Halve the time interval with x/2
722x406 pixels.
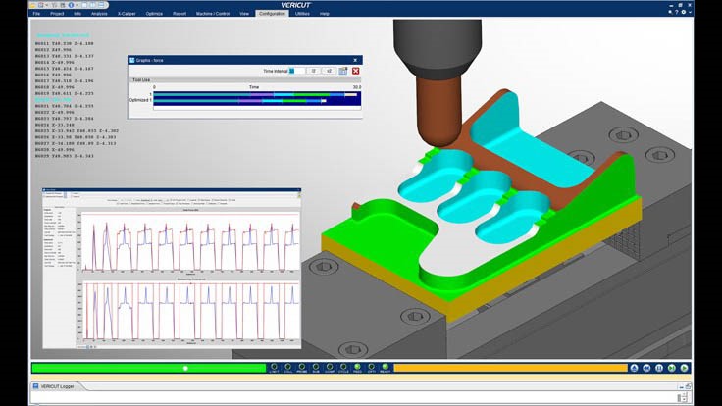click(x=314, y=71)
